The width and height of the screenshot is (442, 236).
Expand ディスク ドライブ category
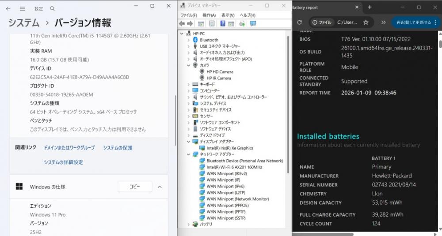point(189,135)
